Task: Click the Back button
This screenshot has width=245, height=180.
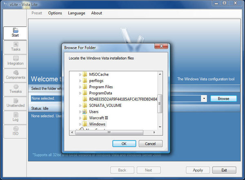Action: 122,170
